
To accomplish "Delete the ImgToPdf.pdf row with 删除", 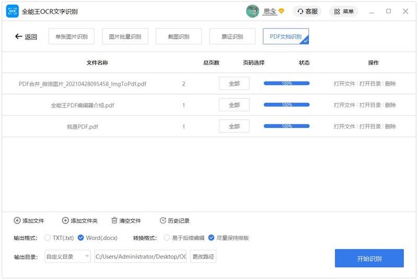I will tap(390, 84).
